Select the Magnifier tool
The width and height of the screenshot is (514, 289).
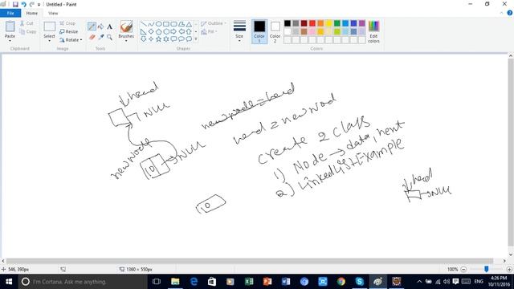tap(109, 37)
